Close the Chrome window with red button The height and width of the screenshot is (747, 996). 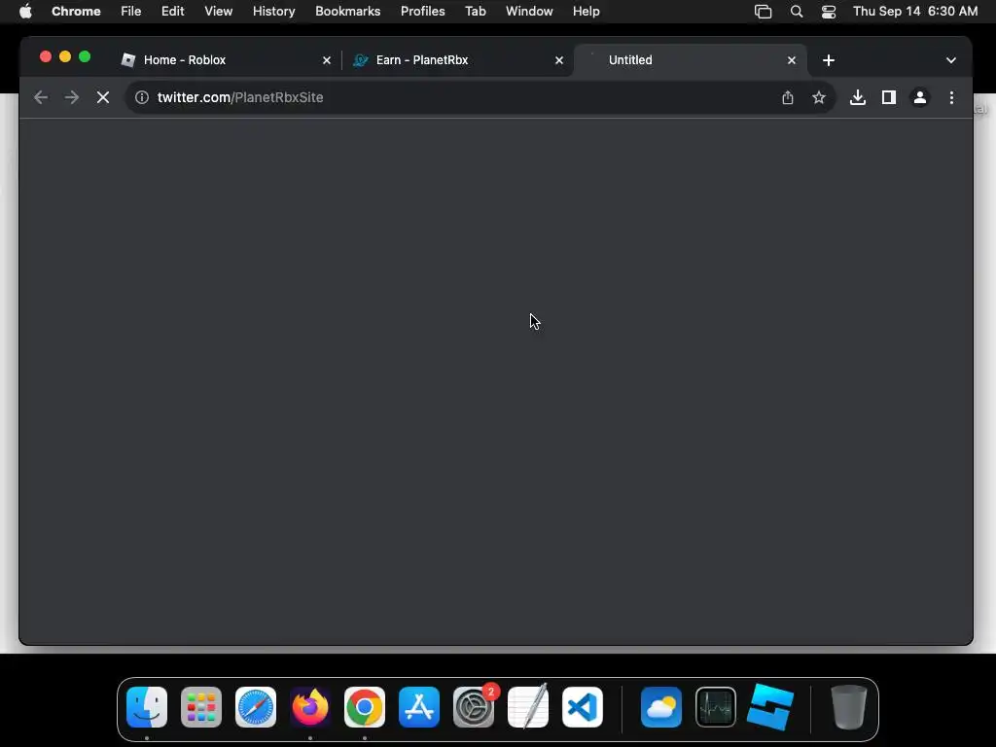point(45,56)
